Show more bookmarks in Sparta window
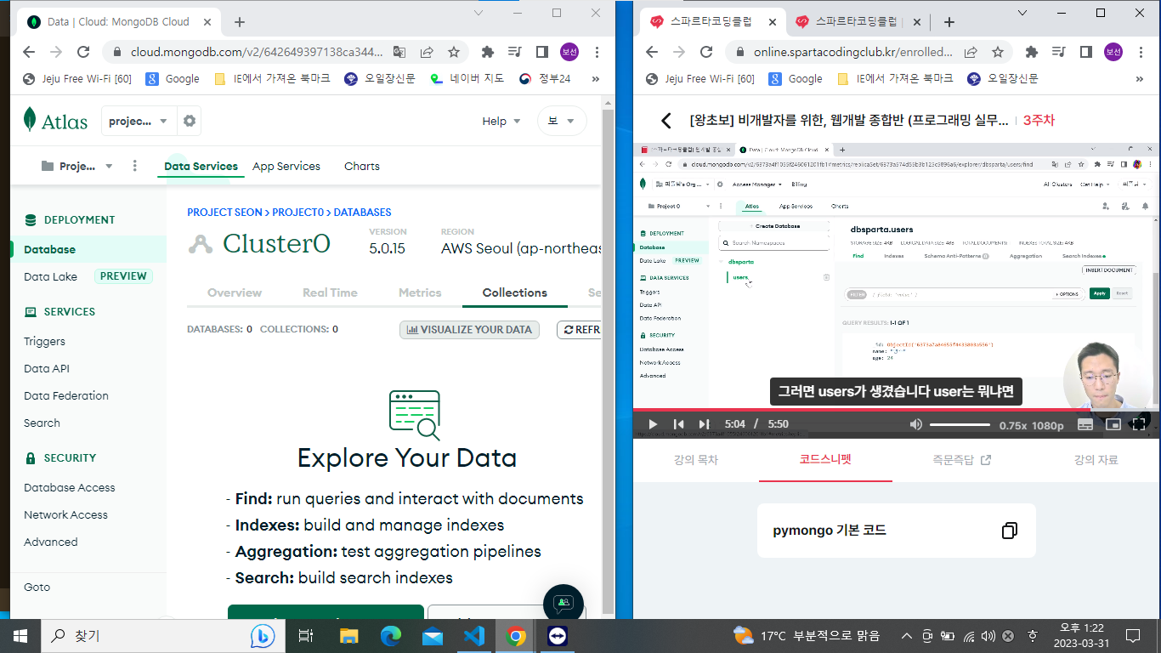The image size is (1161, 653). 1139,78
